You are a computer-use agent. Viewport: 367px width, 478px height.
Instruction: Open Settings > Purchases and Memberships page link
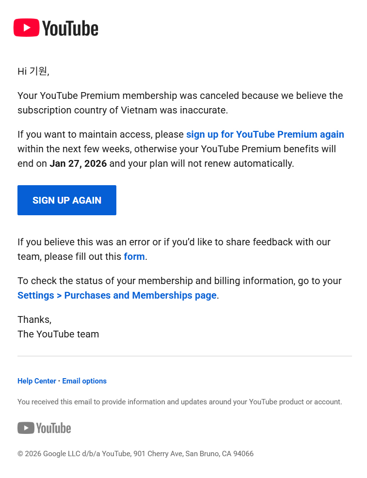pos(117,295)
